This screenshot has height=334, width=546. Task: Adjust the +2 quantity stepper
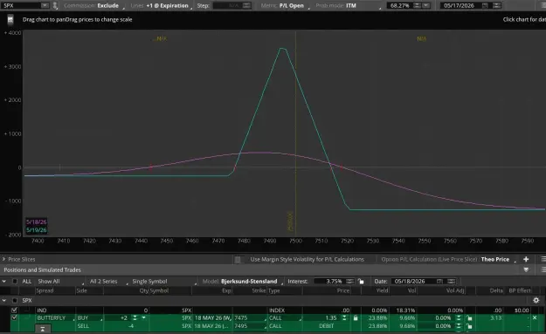(135, 318)
